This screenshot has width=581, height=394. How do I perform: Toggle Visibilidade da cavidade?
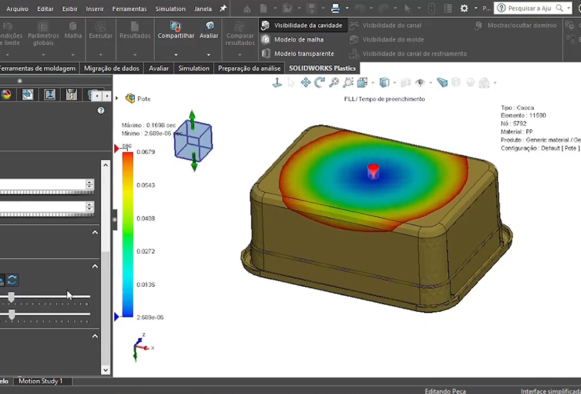tap(302, 25)
